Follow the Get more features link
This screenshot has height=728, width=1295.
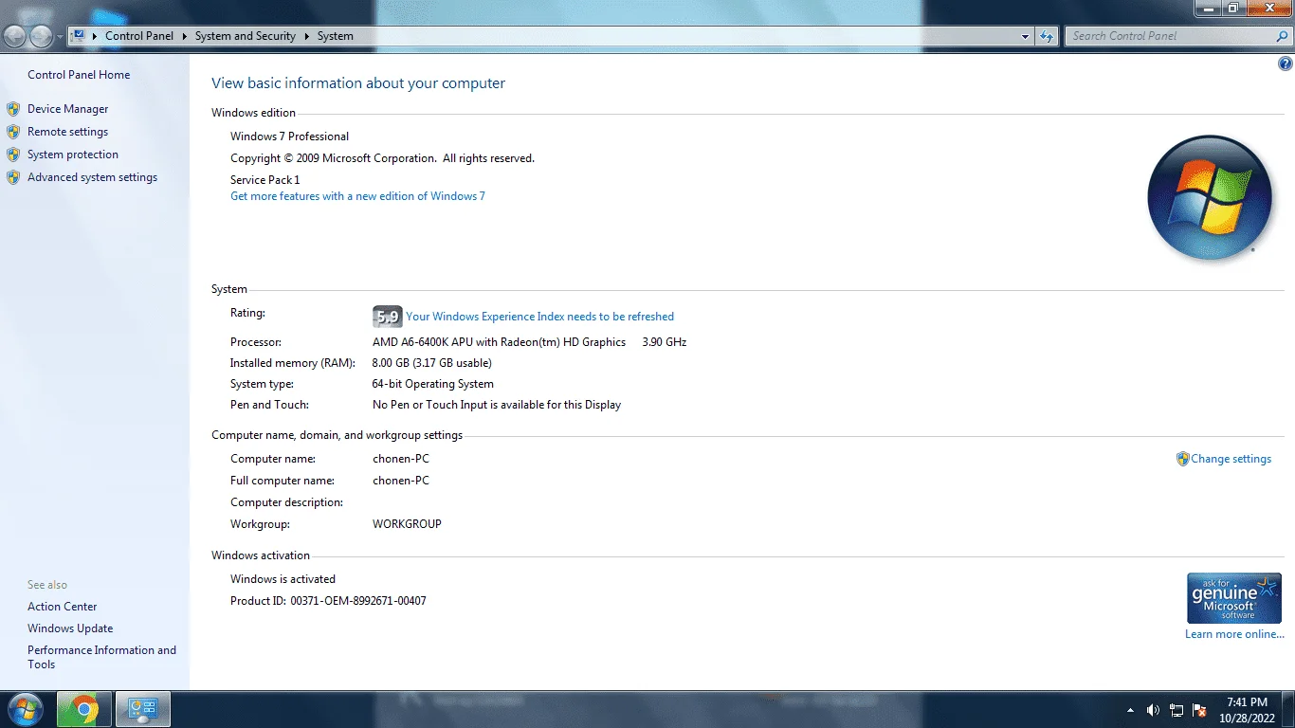coord(357,196)
